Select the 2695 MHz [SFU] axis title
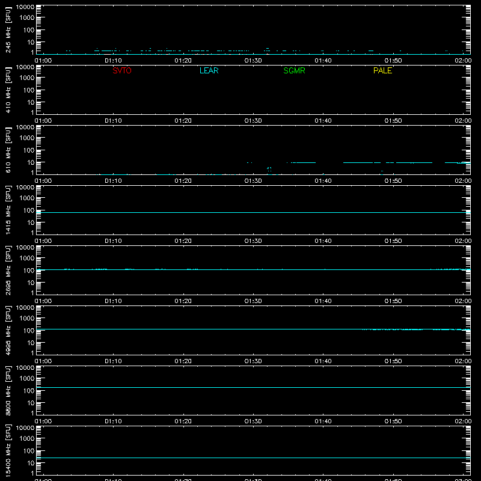The width and height of the screenshot is (481, 481). (x=8, y=271)
